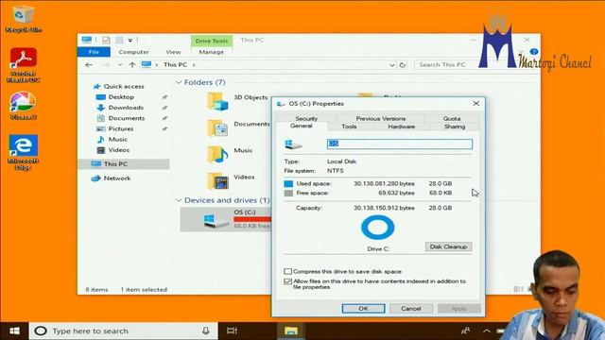Select the 3D Objects folder icon
The image size is (605, 340).
coord(217,101)
